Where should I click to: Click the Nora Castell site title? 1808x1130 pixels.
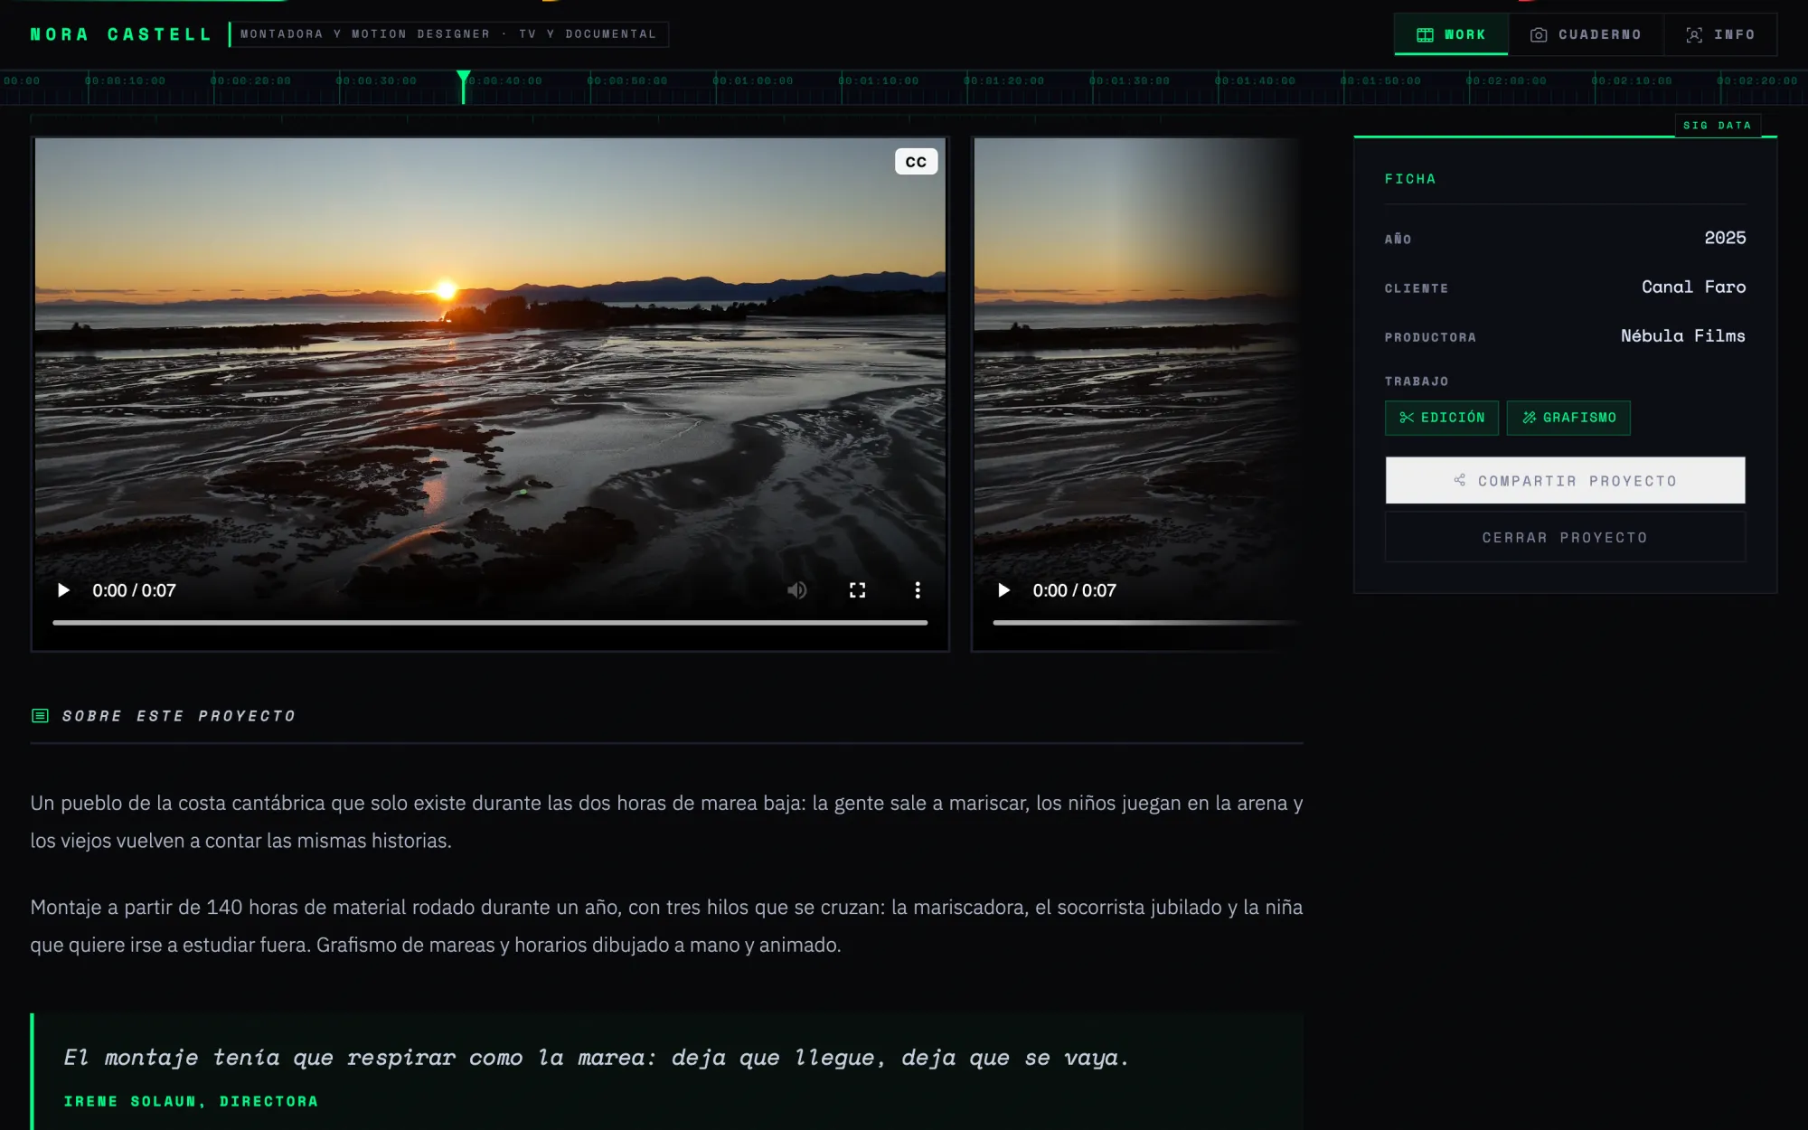pyautogui.click(x=121, y=34)
